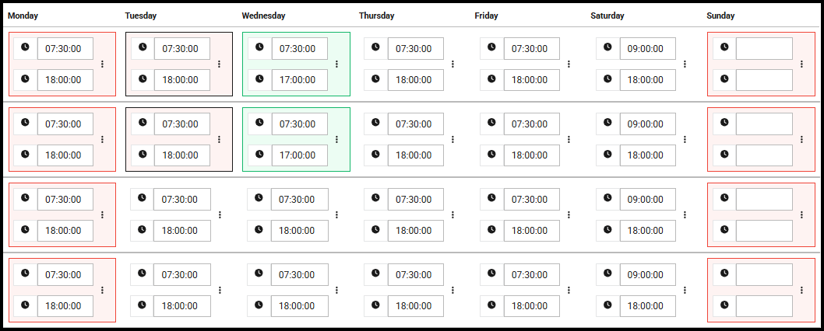This screenshot has width=824, height=331.
Task: Edit Tuesday third-row 18:00:00 end time field
Action: [x=182, y=231]
